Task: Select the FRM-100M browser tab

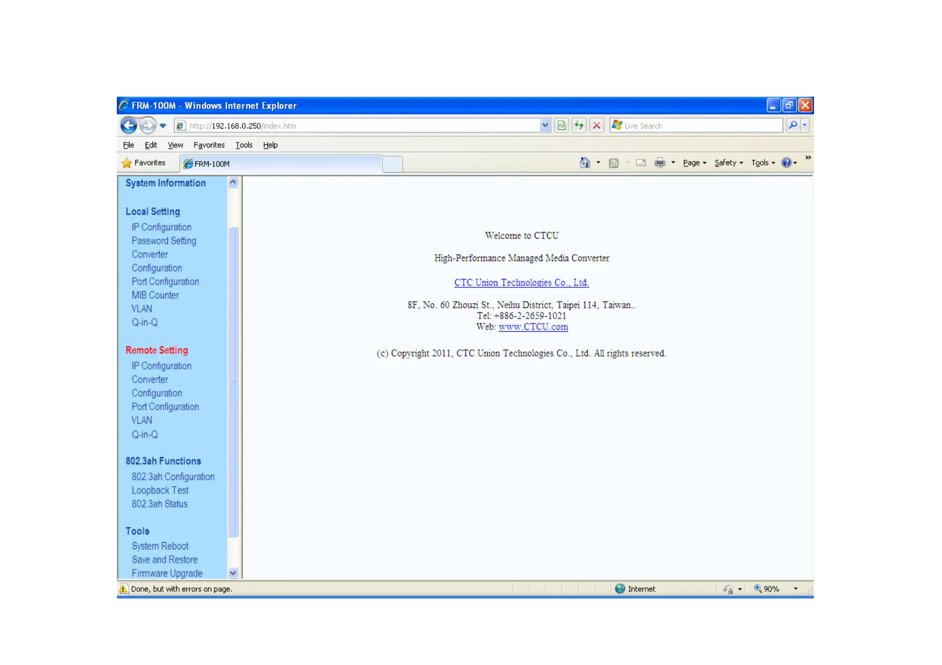Action: click(x=281, y=164)
